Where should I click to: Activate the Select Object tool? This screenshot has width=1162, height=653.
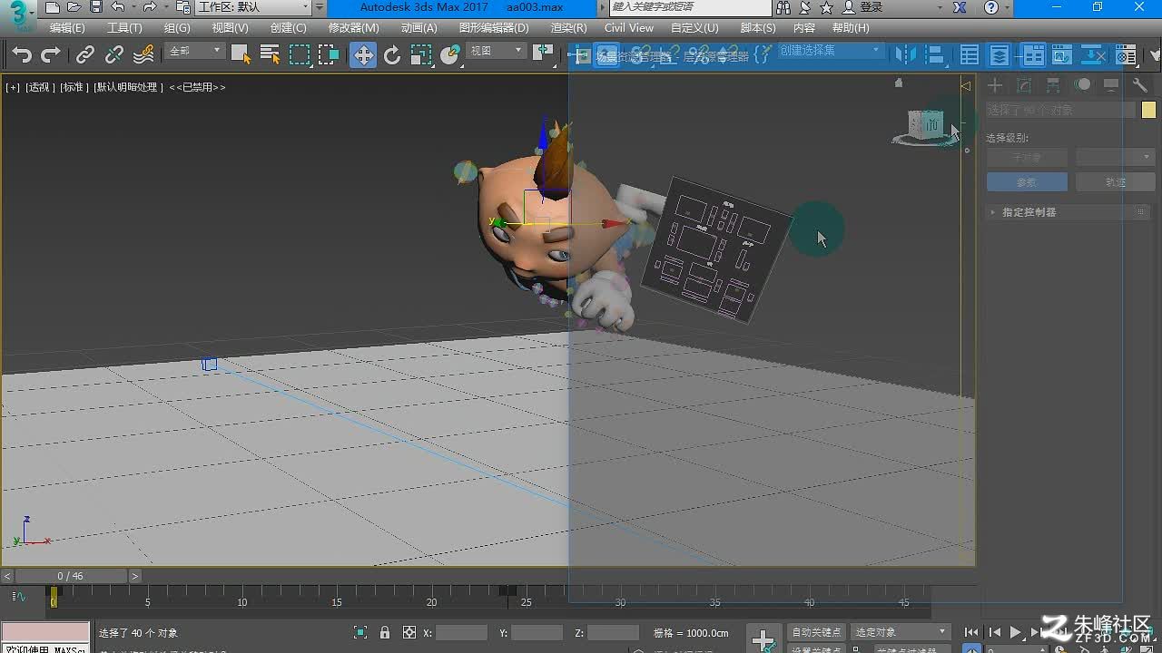click(241, 55)
